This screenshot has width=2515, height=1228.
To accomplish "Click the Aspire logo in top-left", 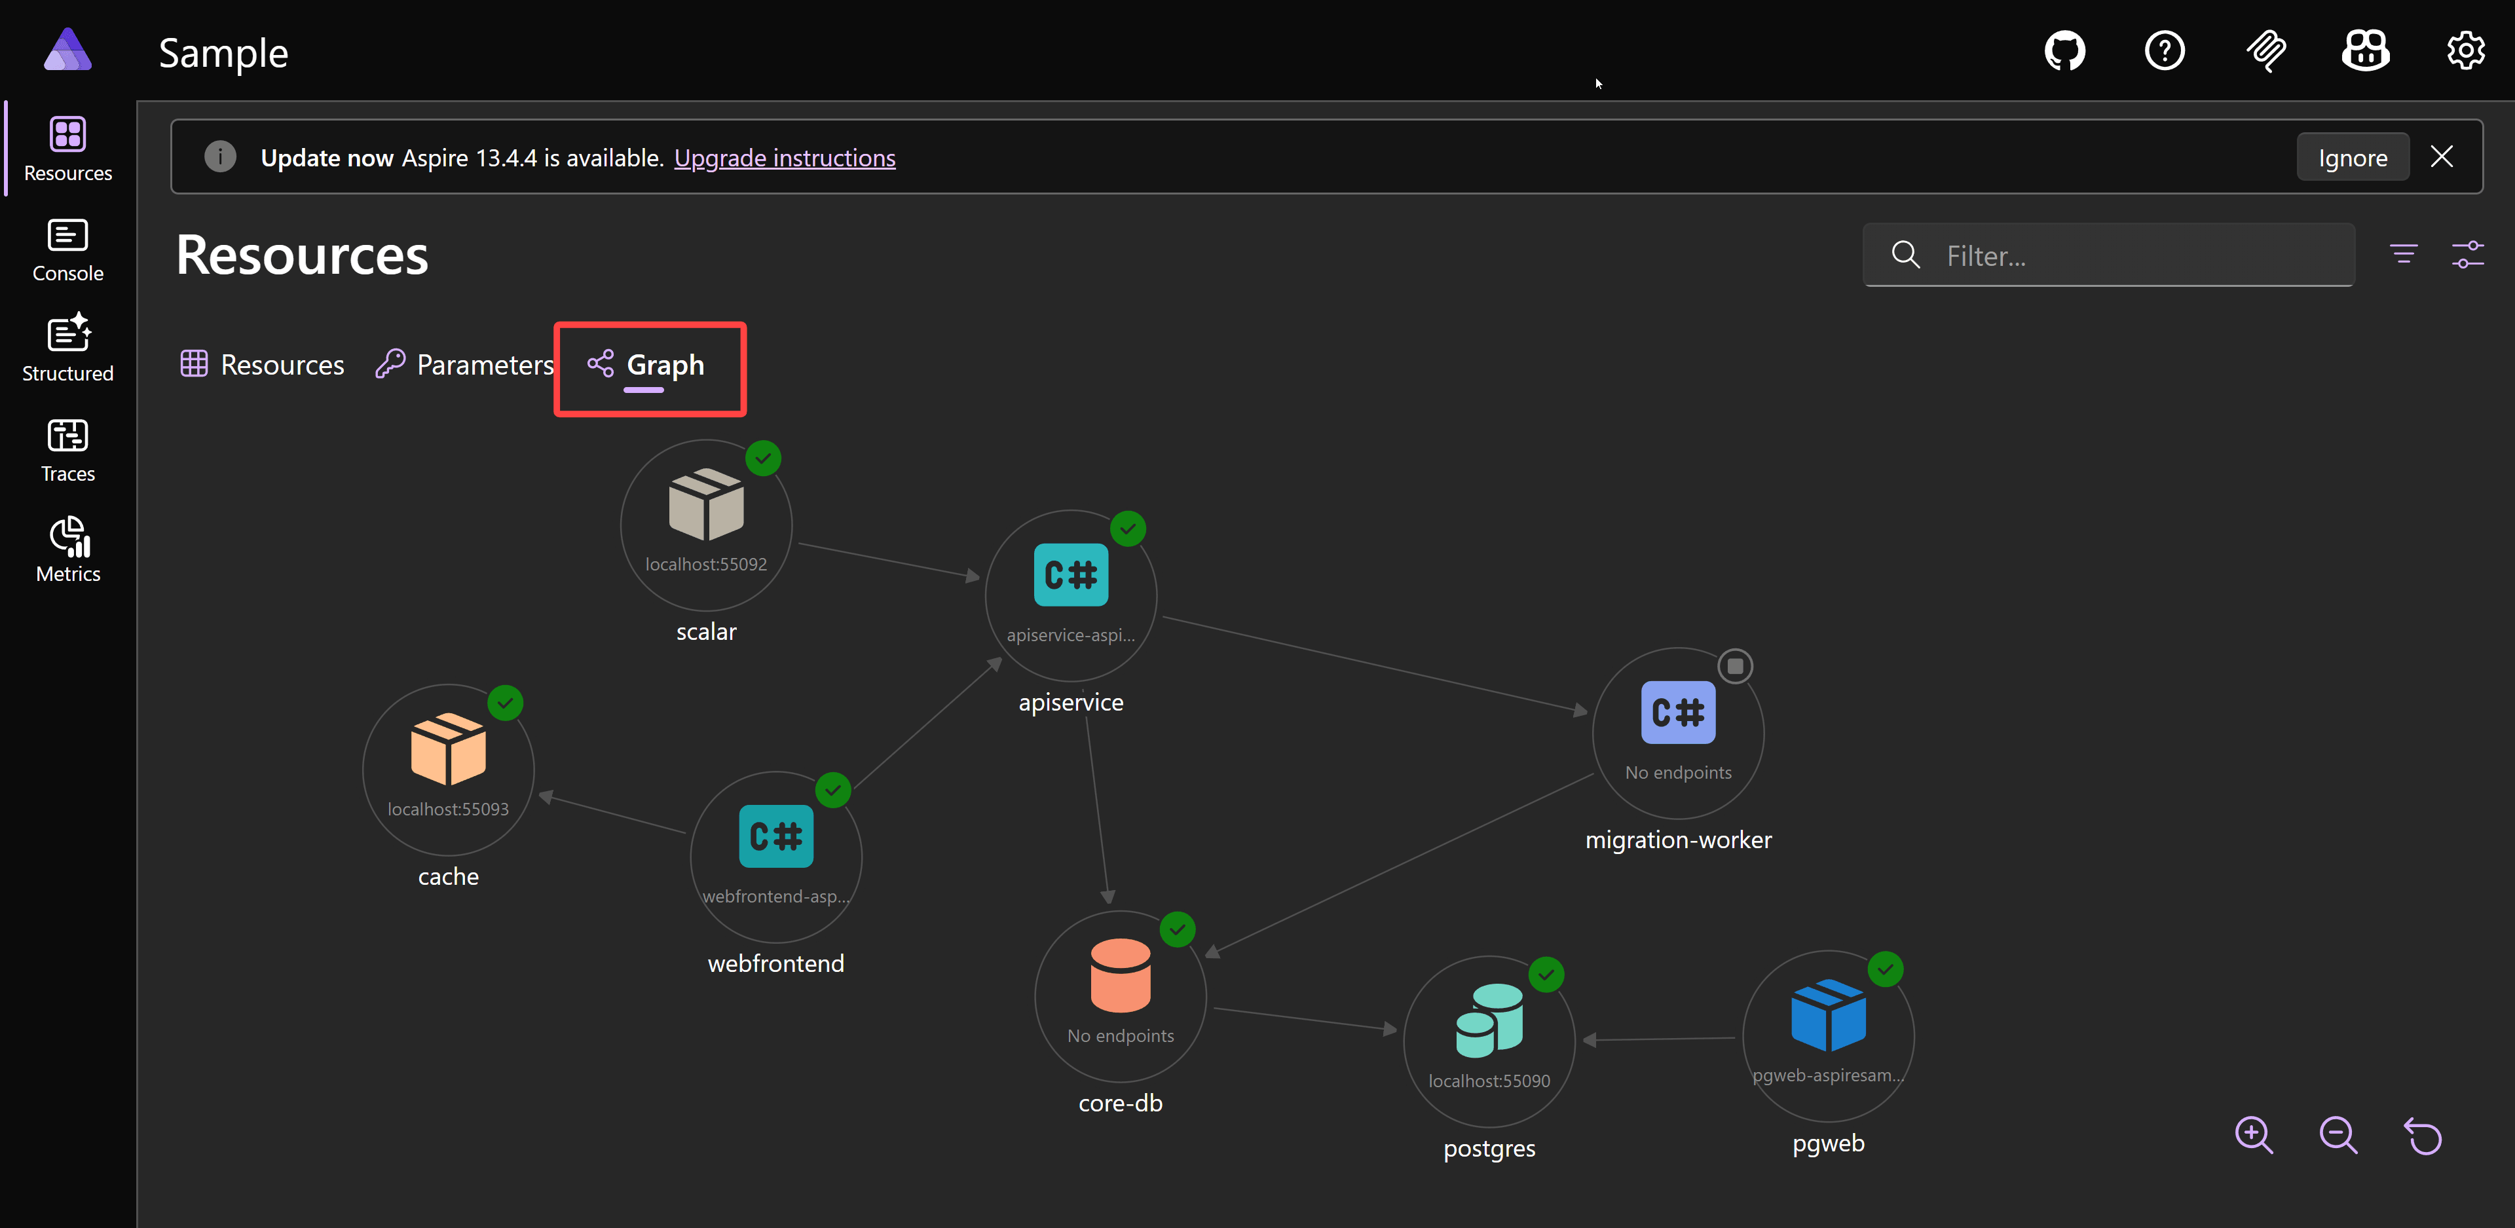I will coord(68,50).
